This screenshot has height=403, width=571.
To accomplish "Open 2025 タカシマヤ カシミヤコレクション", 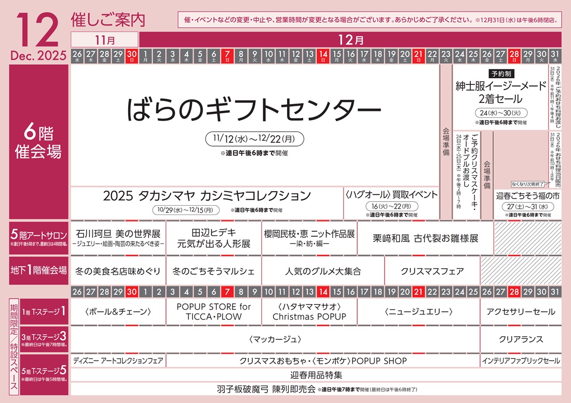I will [207, 196].
